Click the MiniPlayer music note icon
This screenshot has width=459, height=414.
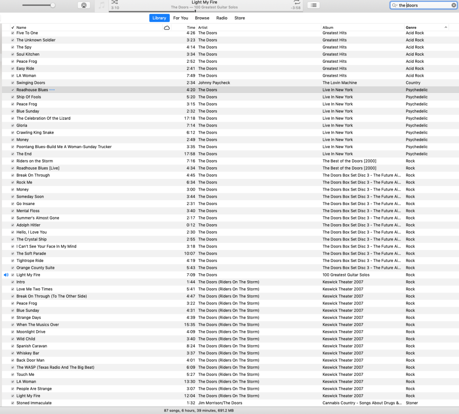pyautogui.click(x=103, y=5)
